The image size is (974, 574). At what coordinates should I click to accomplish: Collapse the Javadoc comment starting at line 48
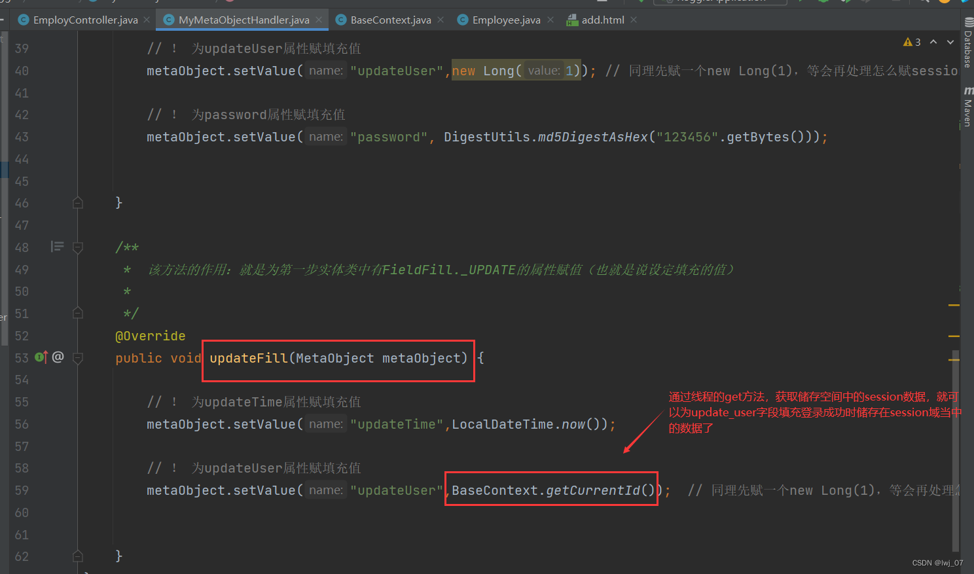pyautogui.click(x=78, y=247)
